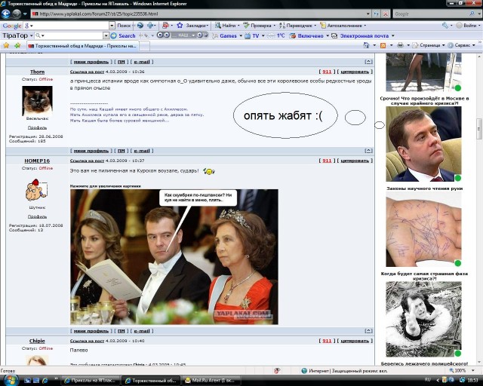Jump to top with the arrow below Thorn's post
483x386 pixels.
(368, 151)
